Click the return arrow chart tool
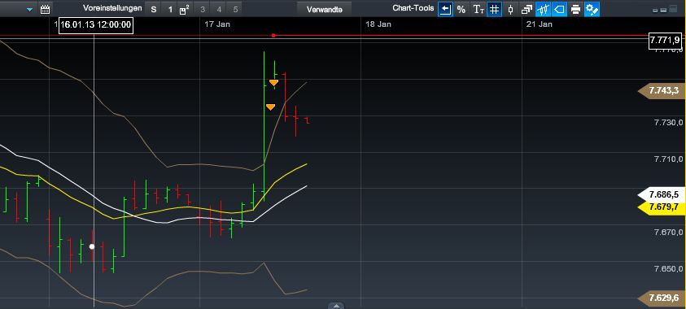Screen dimensions: 686x309 (445, 9)
